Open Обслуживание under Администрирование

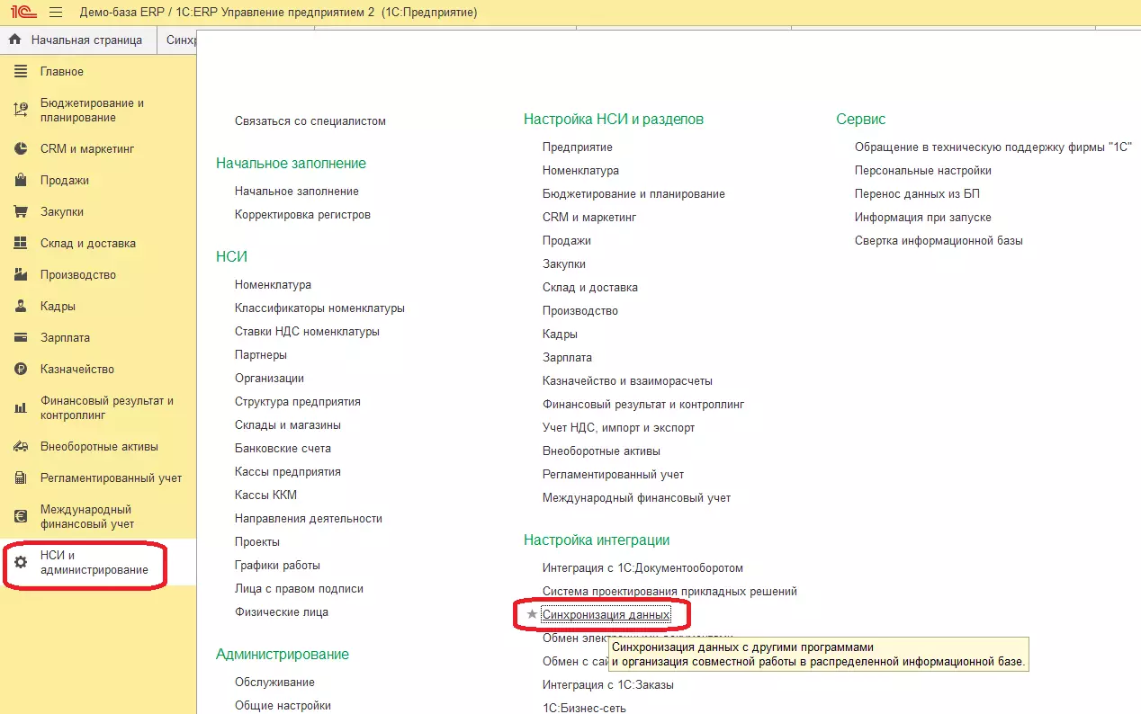(274, 683)
